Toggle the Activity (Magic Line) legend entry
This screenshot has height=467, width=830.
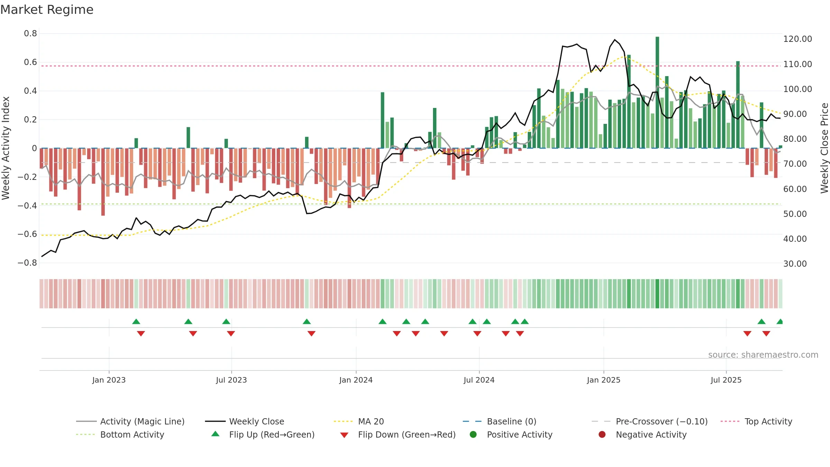[130, 421]
